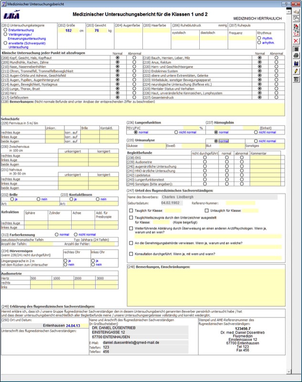The image size is (302, 382).
Task: Click the title bar help question mark button
Action: pyautogui.click(x=286, y=4)
